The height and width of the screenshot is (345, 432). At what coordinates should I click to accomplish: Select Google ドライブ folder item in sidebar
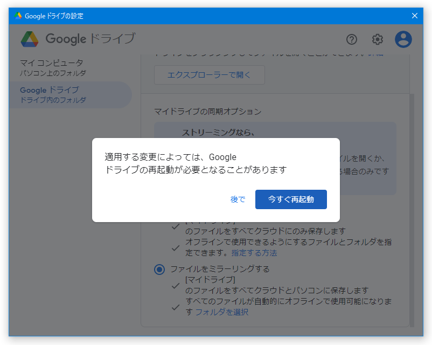coord(71,95)
